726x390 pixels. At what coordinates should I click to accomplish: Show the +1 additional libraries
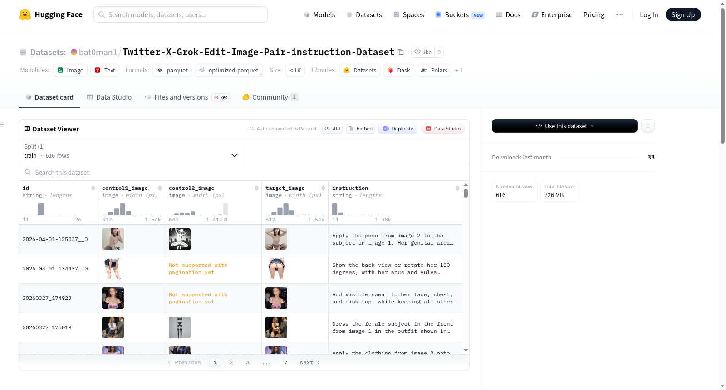(459, 70)
